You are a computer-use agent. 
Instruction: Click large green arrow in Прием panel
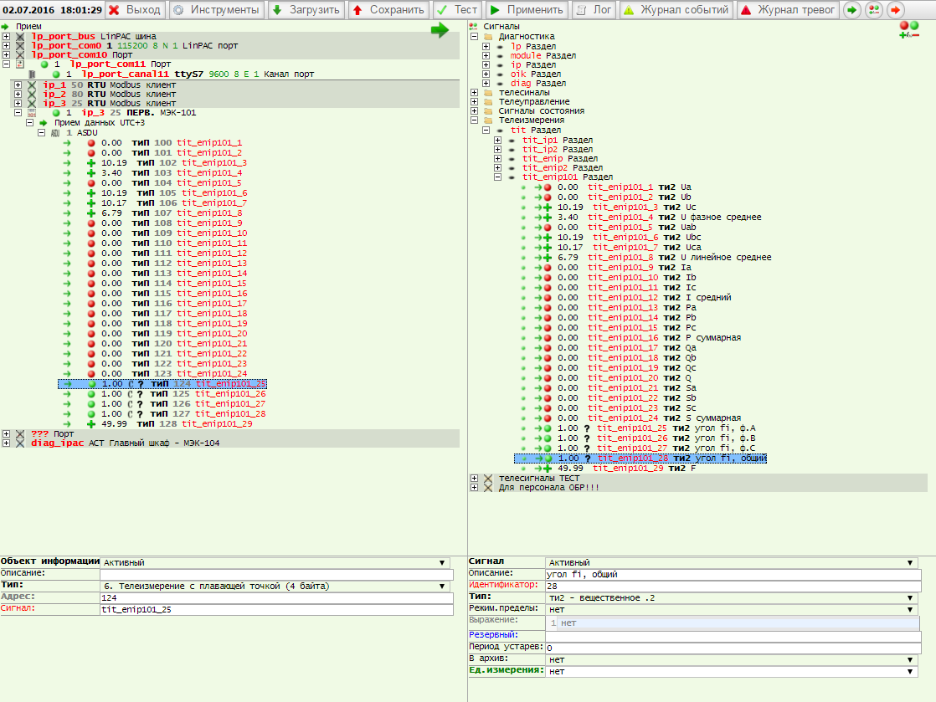440,31
